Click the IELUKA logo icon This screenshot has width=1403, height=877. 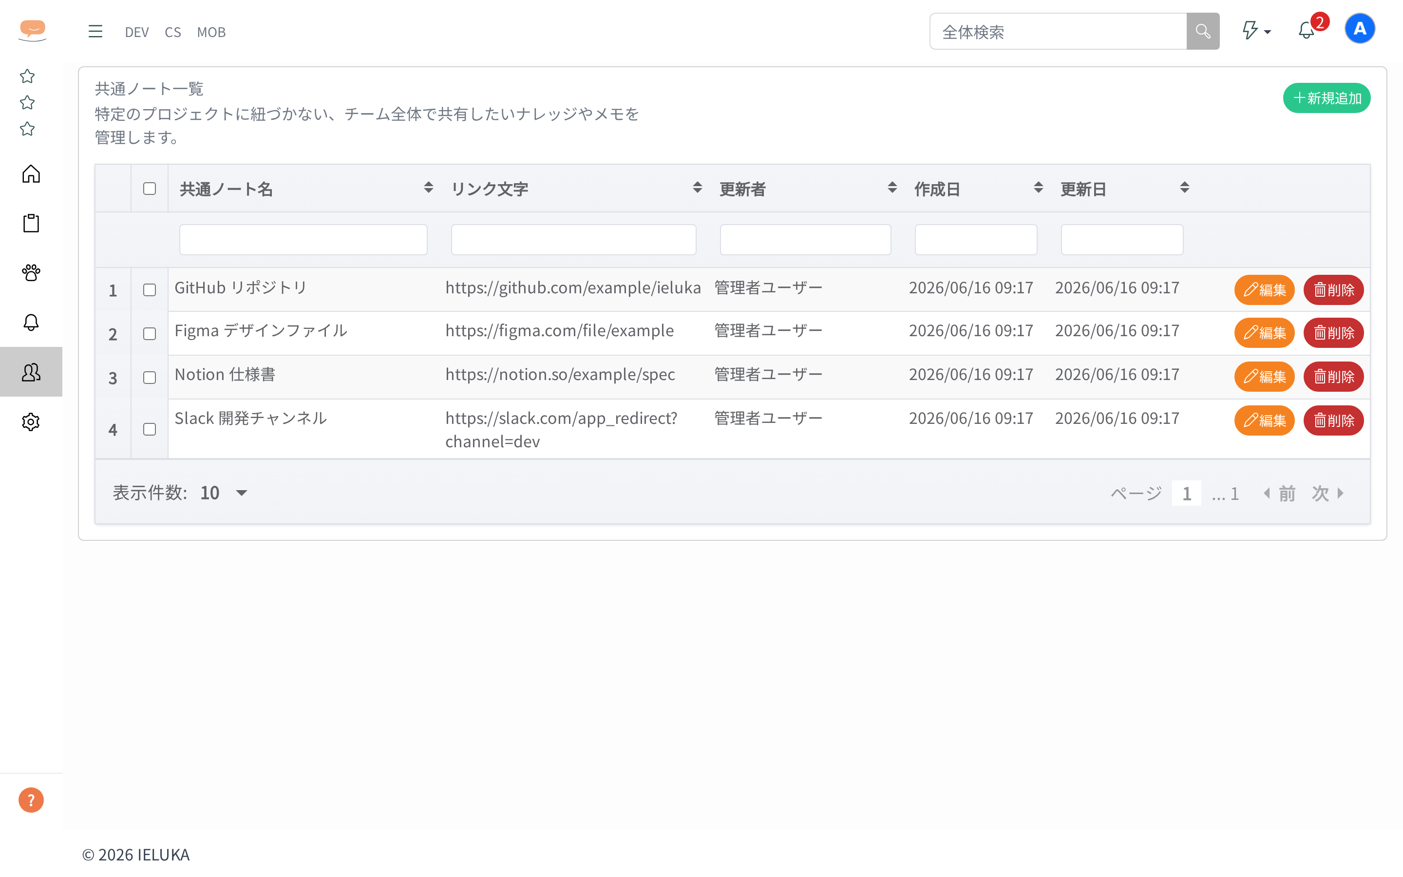click(33, 31)
